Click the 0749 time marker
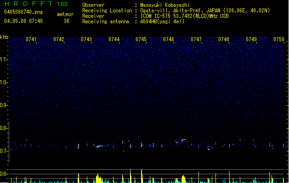The height and width of the screenshot is (183, 289). coord(251,39)
